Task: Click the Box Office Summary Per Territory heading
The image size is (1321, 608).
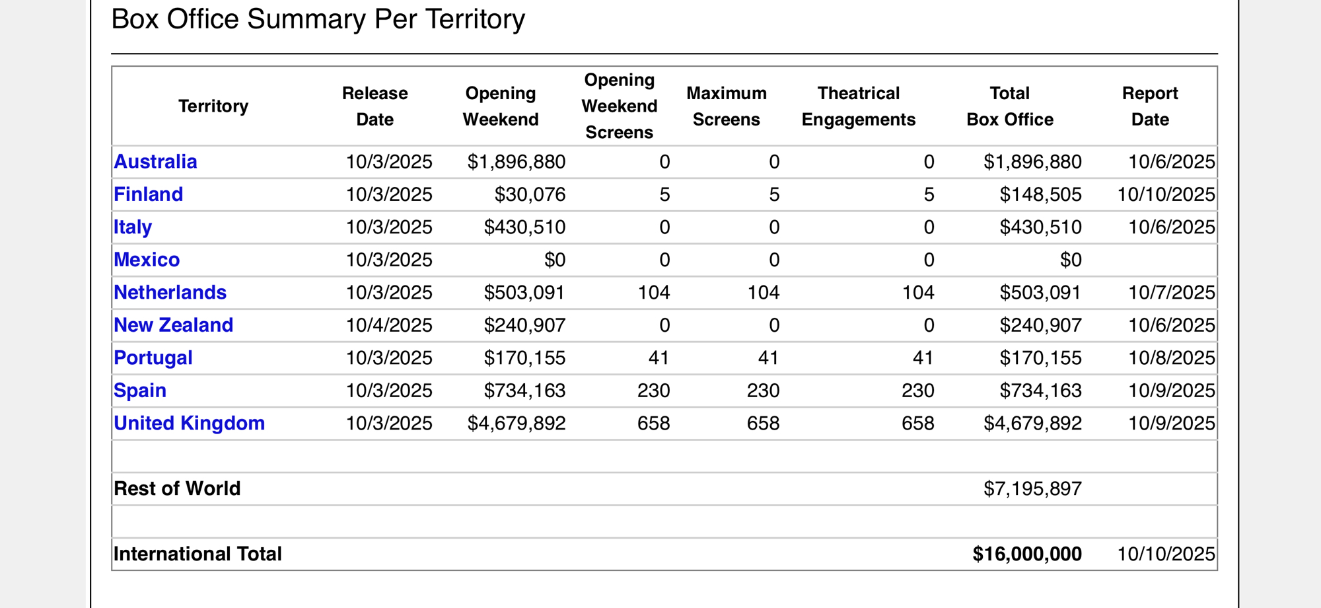Action: (318, 19)
